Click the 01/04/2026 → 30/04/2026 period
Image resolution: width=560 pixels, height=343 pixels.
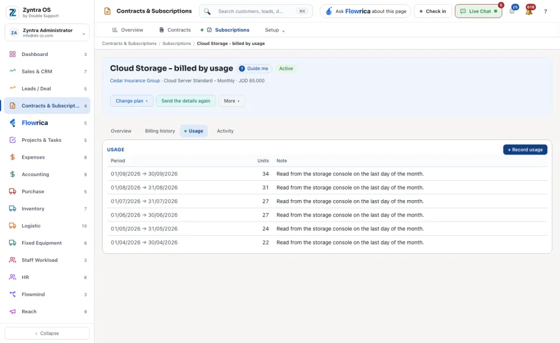[x=144, y=243]
